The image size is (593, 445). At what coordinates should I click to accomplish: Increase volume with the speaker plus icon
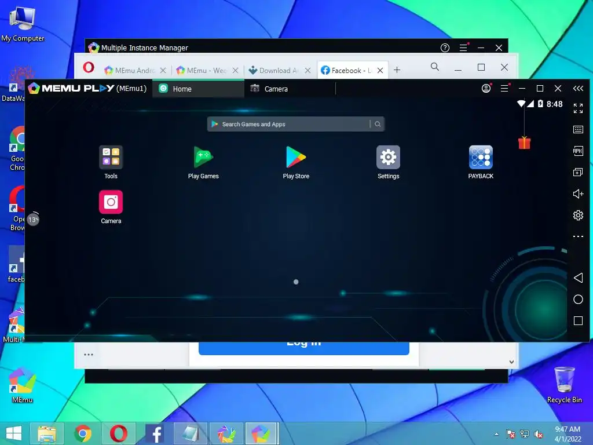578,194
